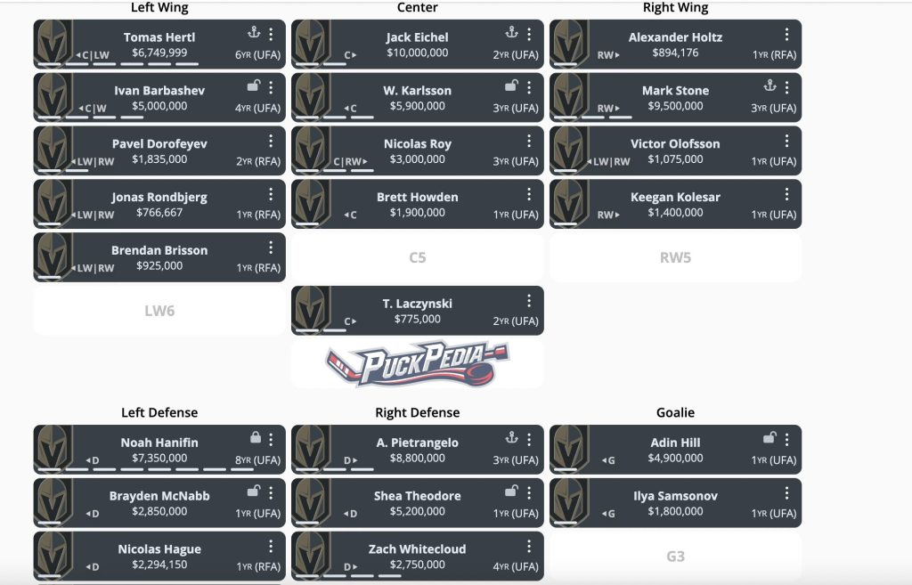Image resolution: width=912 pixels, height=585 pixels.
Task: Toggle the open lock on Adin Hill
Action: click(x=769, y=438)
